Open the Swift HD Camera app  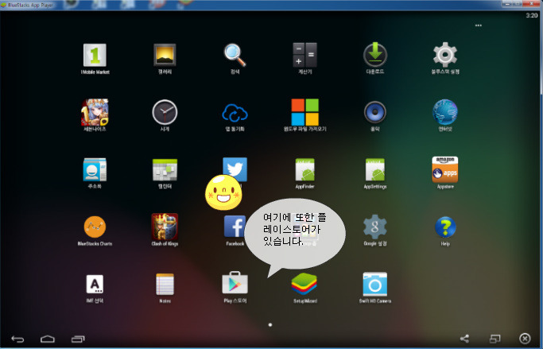[x=375, y=284]
